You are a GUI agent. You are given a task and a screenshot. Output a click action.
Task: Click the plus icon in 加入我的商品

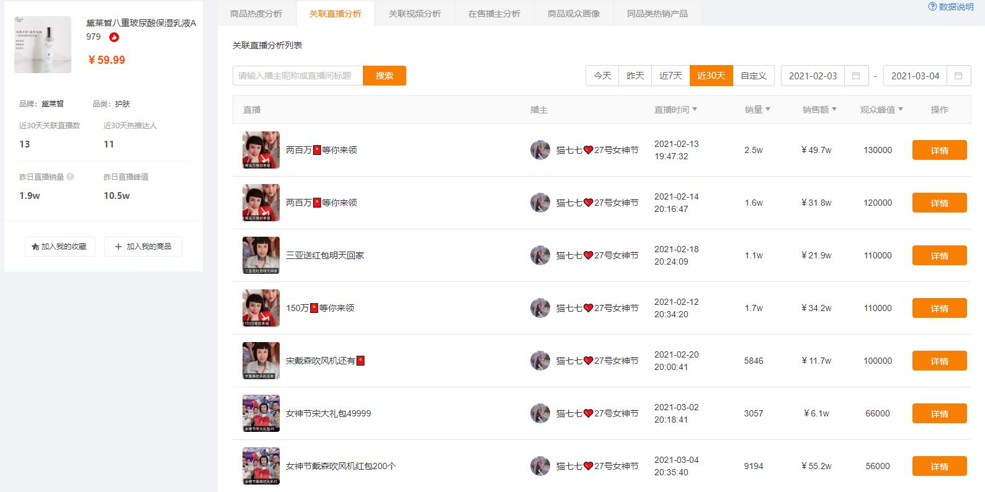(118, 247)
